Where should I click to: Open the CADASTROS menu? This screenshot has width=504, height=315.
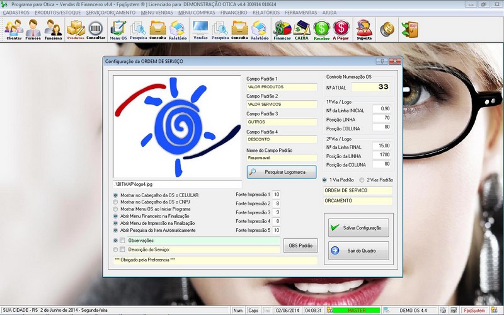[x=16, y=12]
